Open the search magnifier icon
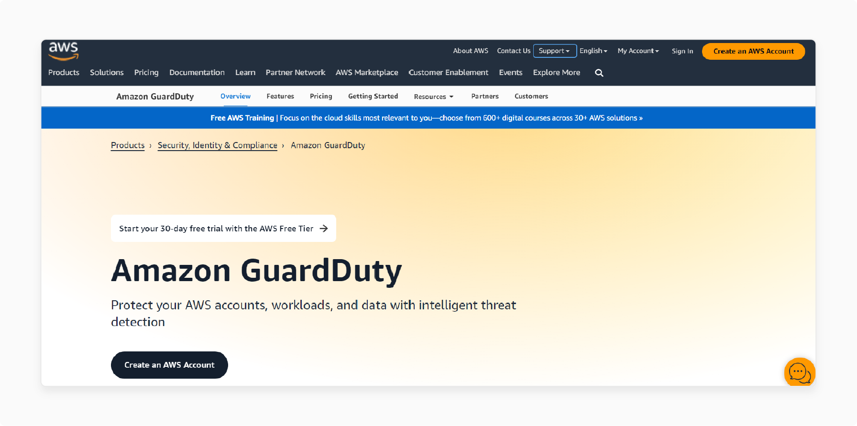Screen dimensions: 857x426 coord(599,73)
